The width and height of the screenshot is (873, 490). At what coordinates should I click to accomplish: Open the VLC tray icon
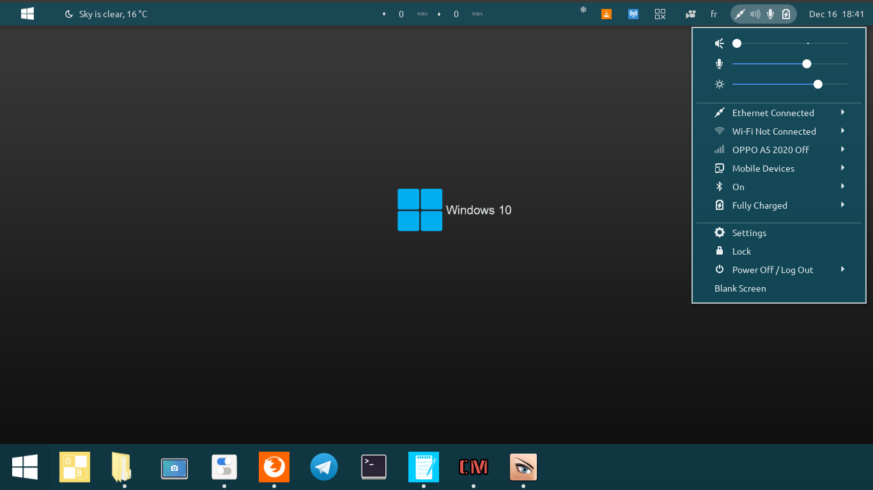pyautogui.click(x=606, y=13)
